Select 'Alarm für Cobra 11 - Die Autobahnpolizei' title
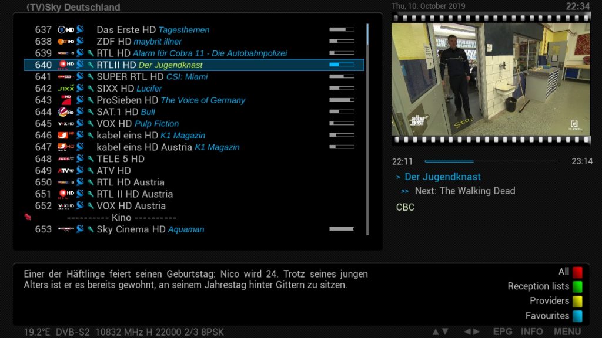The width and height of the screenshot is (602, 338). point(210,53)
